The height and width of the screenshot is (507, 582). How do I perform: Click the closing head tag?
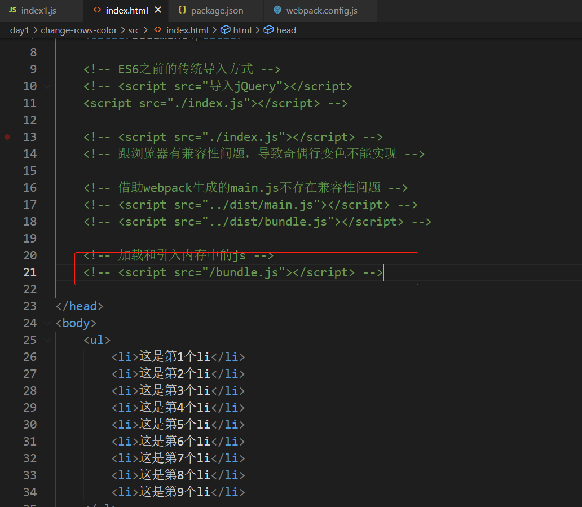[80, 306]
